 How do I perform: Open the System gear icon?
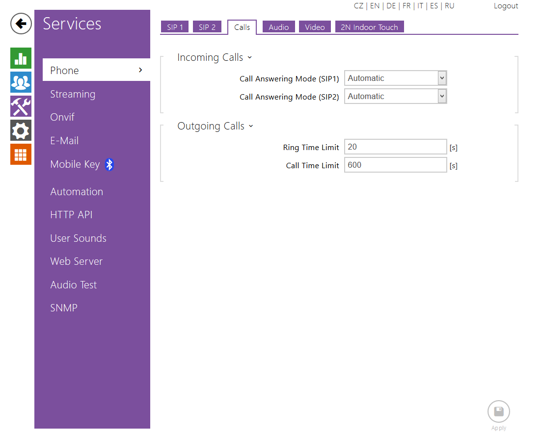click(21, 130)
